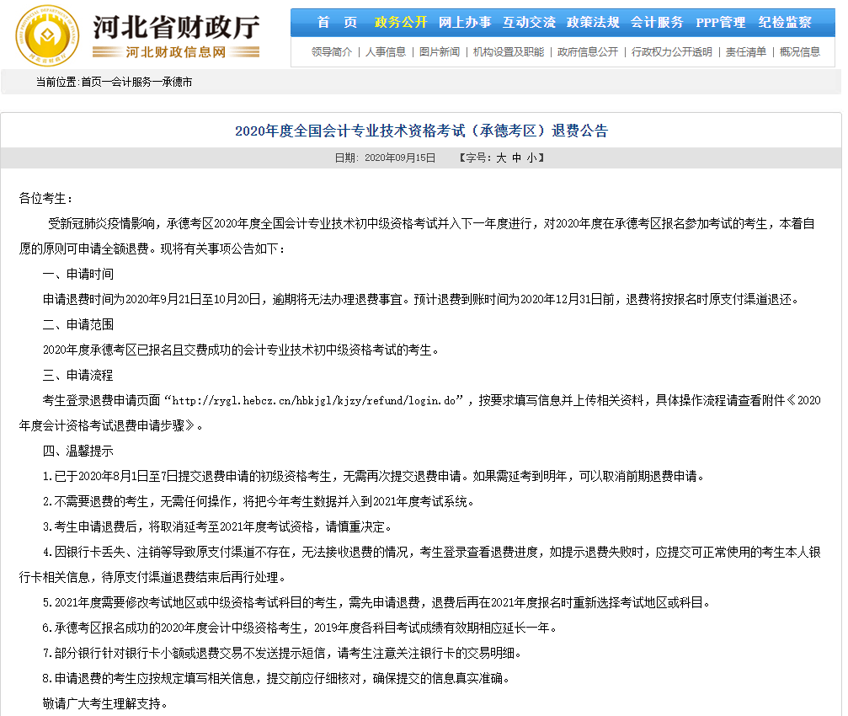This screenshot has height=716, width=848.
Task: Click the 责任清单 submenu link
Action: (746, 52)
